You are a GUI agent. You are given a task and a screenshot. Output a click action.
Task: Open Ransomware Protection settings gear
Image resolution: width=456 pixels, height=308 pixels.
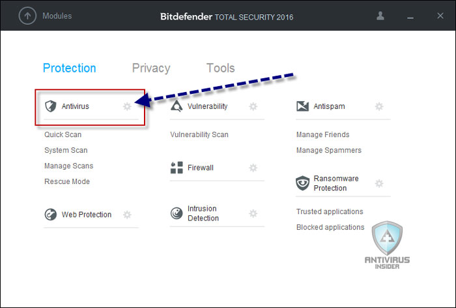click(x=379, y=183)
